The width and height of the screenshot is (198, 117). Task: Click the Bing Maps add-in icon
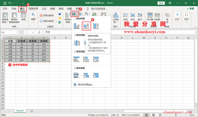(x=60, y=18)
